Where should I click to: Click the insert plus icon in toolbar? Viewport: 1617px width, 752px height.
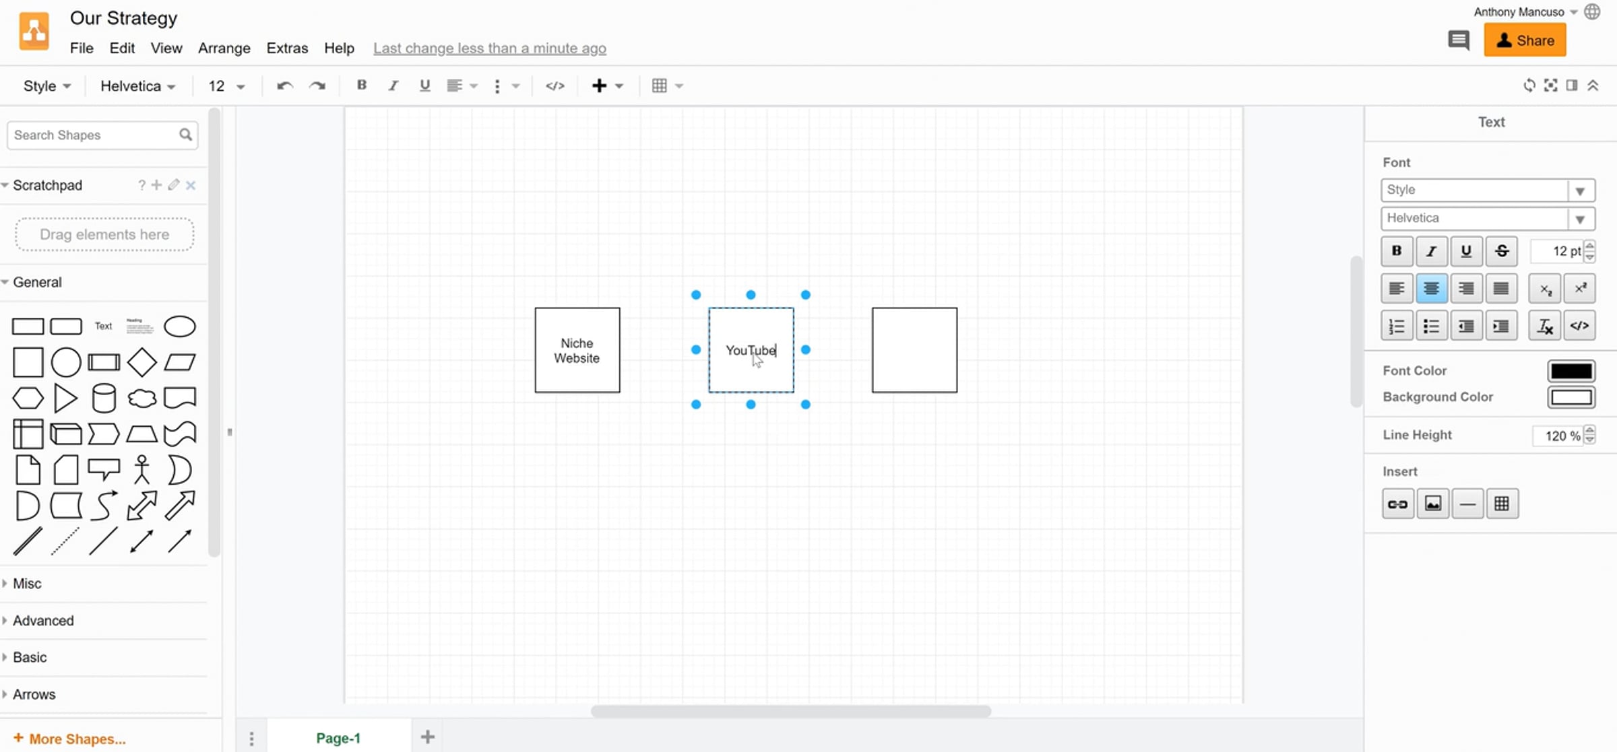599,86
